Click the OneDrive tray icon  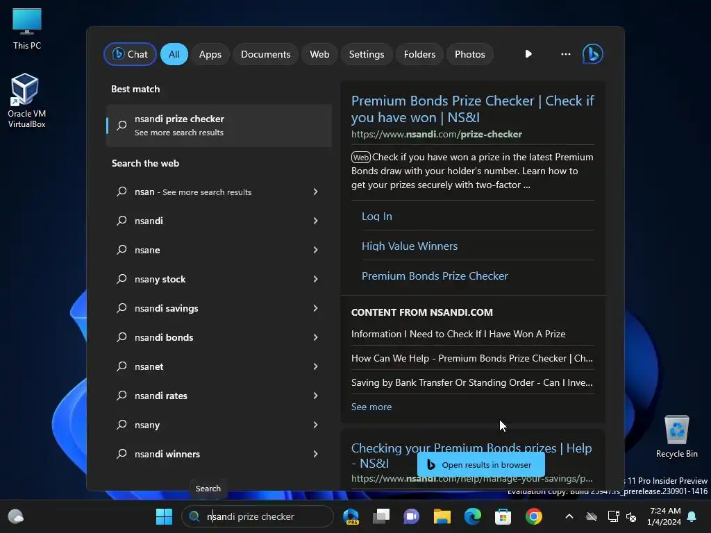(592, 516)
